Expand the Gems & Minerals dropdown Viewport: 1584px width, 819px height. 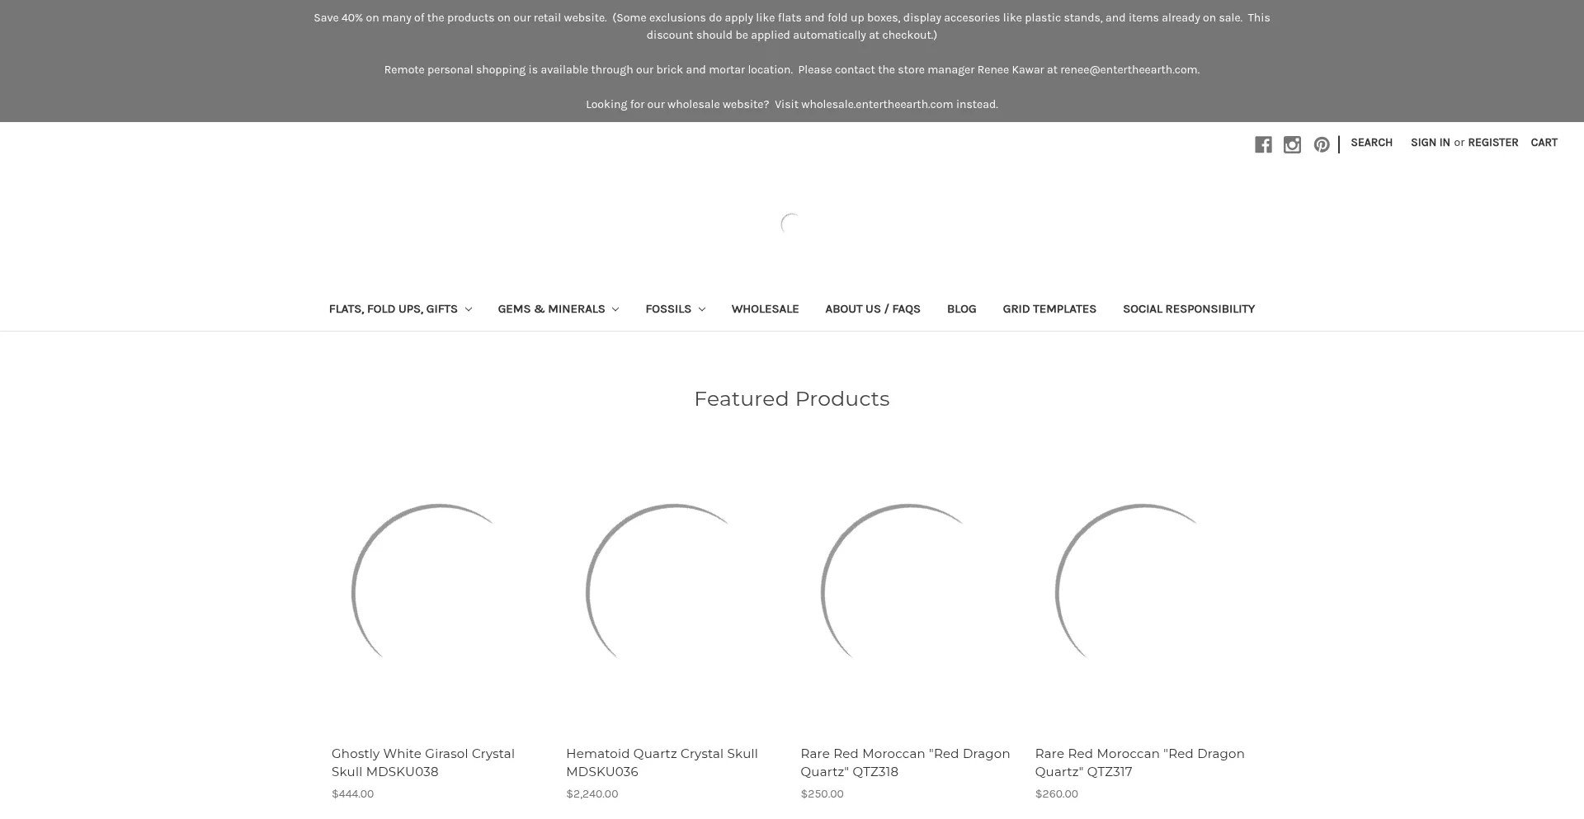pyautogui.click(x=558, y=309)
